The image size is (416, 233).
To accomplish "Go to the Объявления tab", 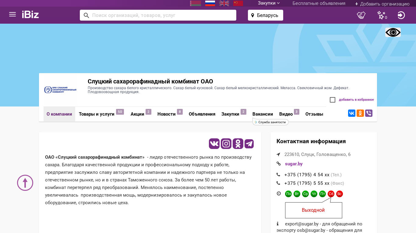I will click(202, 114).
